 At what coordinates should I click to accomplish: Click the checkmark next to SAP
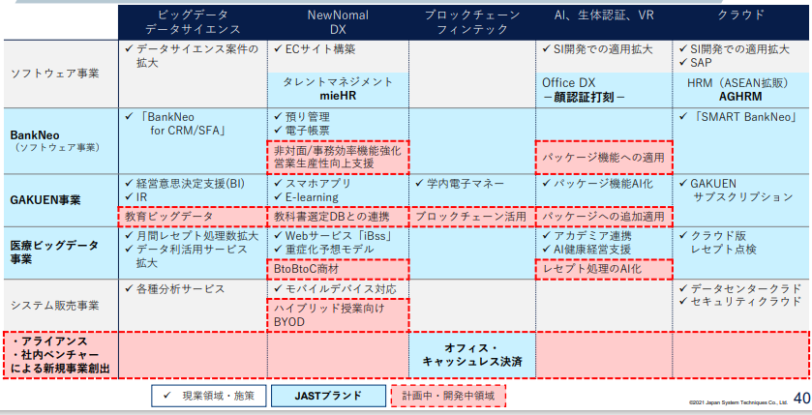682,62
